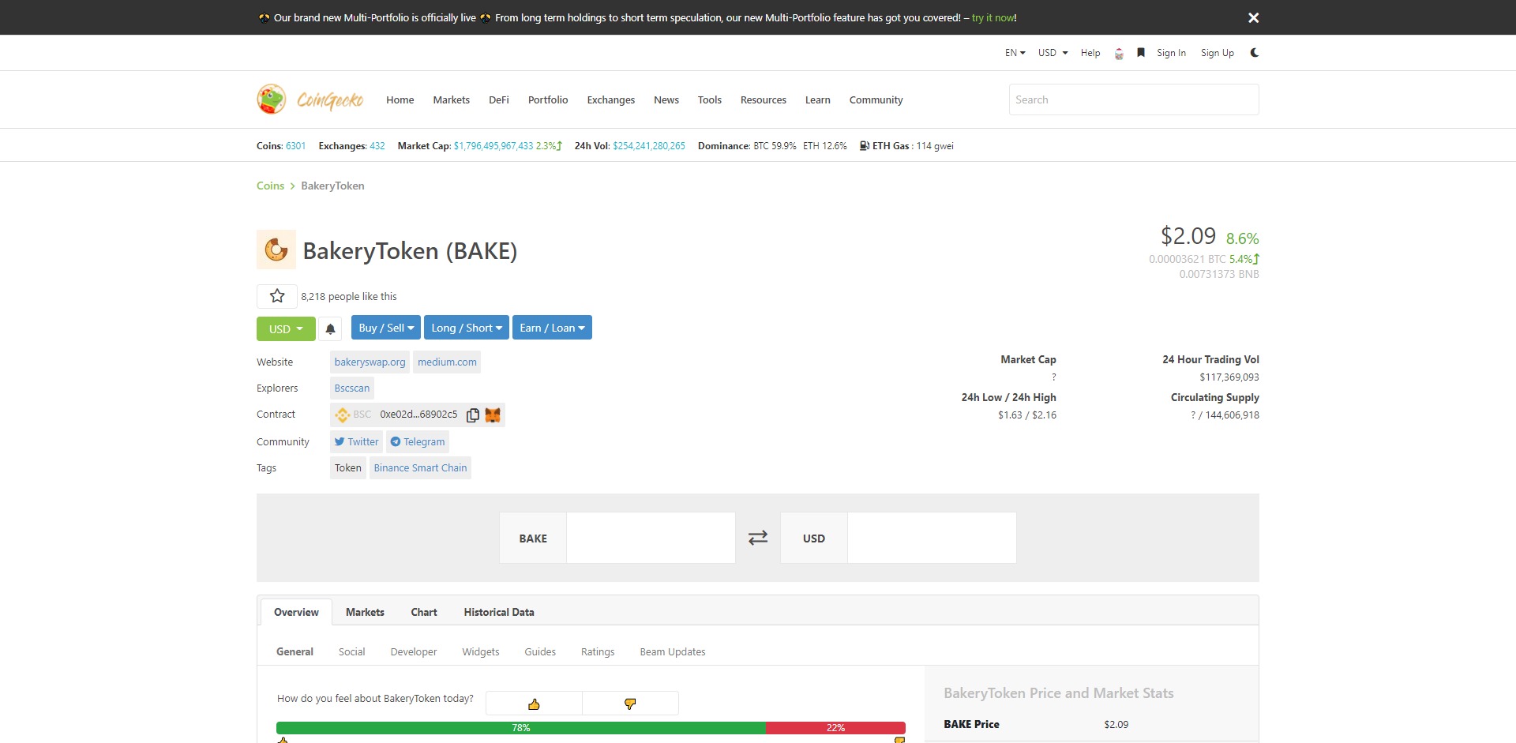Click the Binance Smart Chain tag

tap(420, 467)
